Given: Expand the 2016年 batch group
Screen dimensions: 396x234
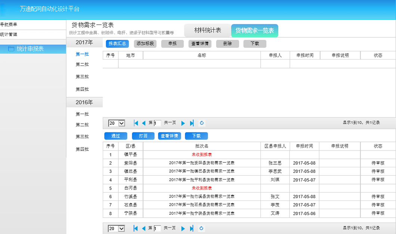Looking at the screenshot, I should click(84, 102).
